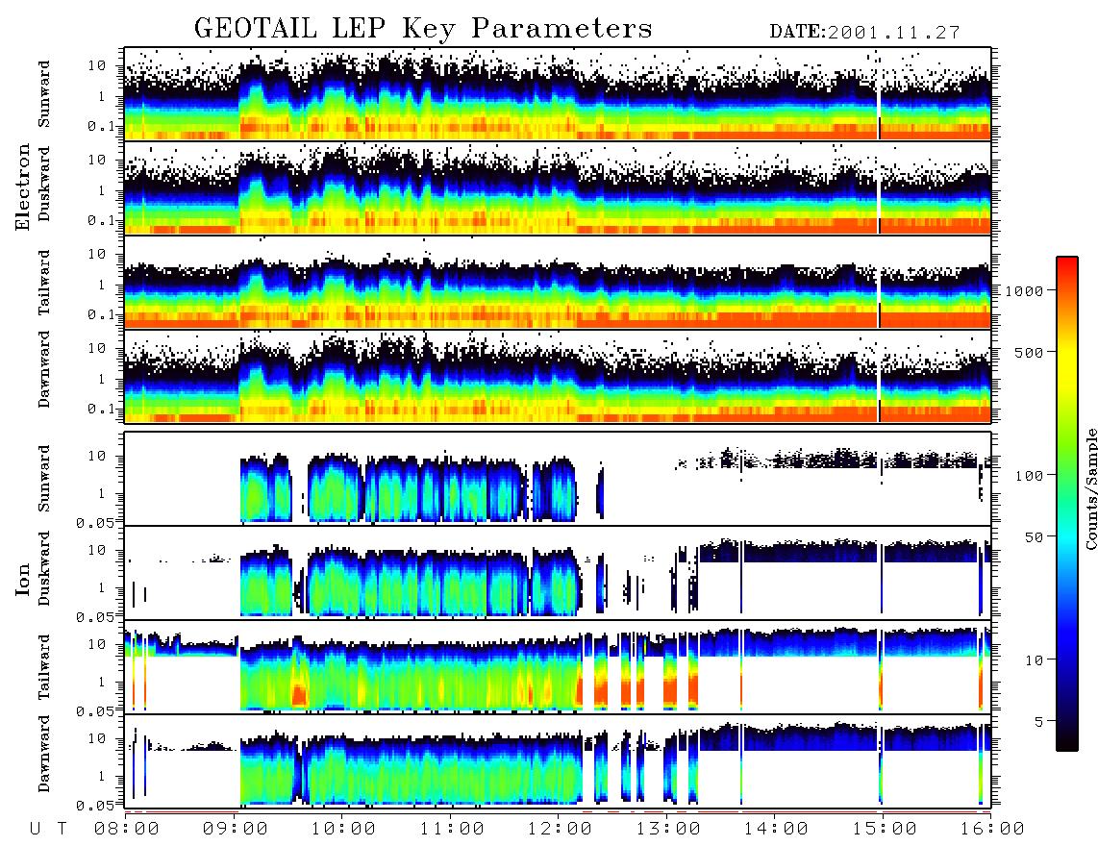This screenshot has height=846, width=1098.
Task: Click the 10 colorbar tick label
Action: 1034,659
